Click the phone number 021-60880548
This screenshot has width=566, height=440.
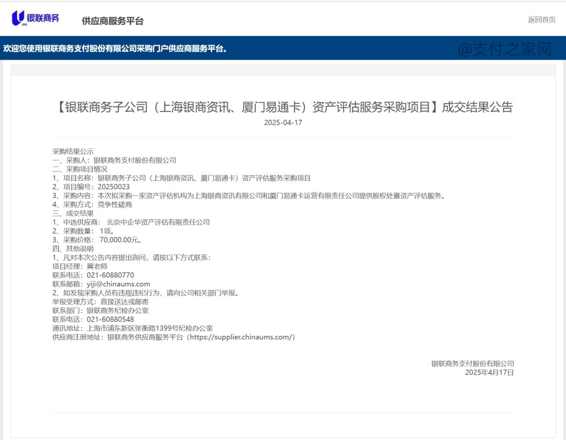pos(110,320)
